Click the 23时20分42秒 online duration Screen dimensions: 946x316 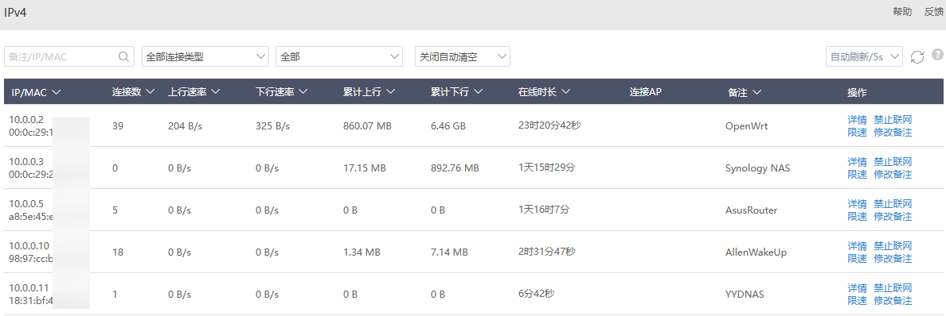pyautogui.click(x=549, y=125)
